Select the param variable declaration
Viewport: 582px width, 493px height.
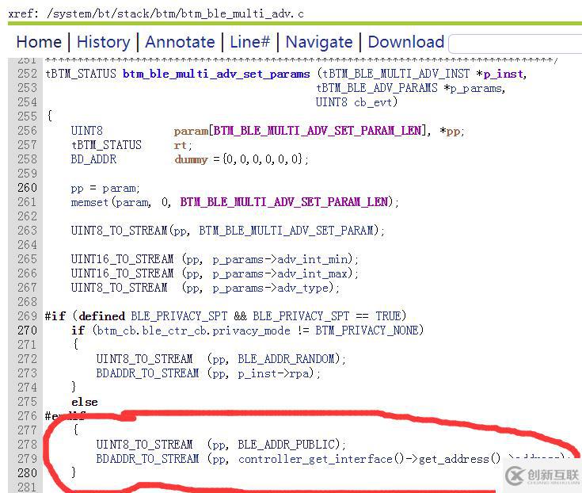point(191,131)
